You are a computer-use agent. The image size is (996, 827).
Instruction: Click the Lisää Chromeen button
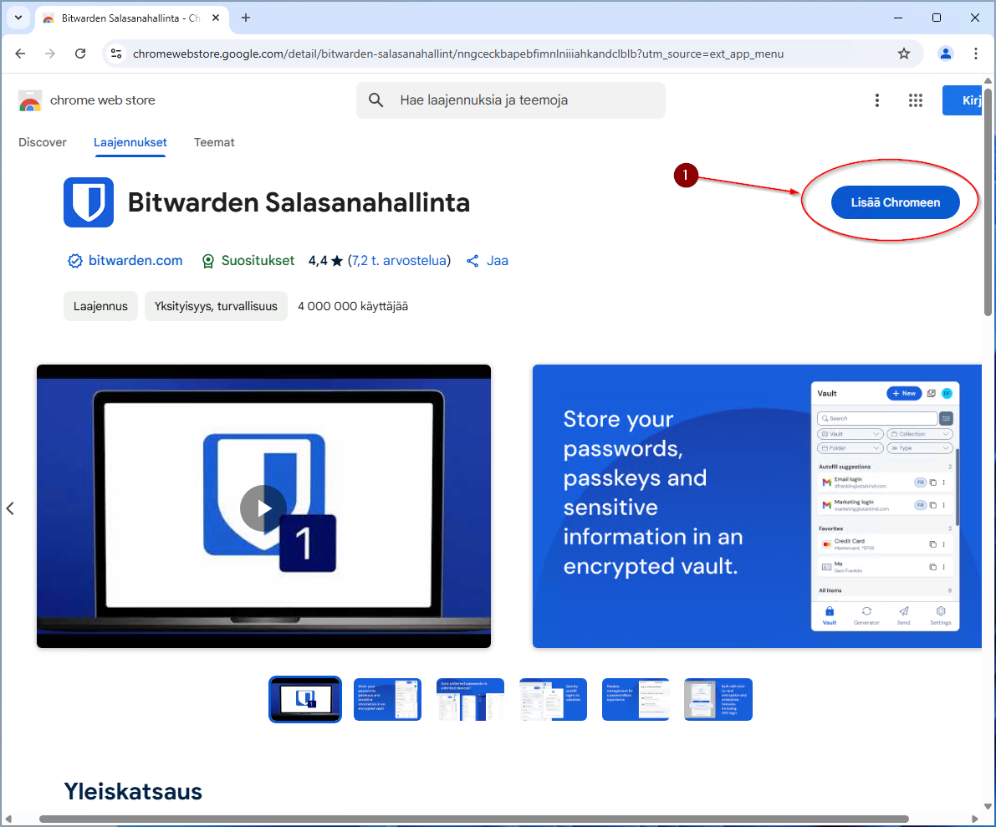pos(895,202)
